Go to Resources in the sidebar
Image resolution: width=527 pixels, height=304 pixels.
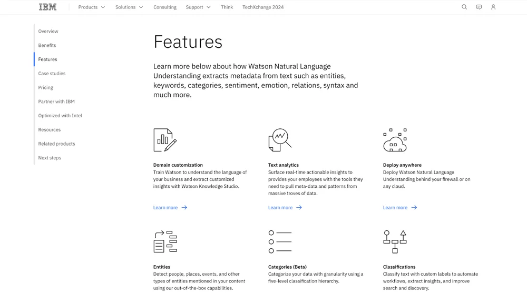50,130
